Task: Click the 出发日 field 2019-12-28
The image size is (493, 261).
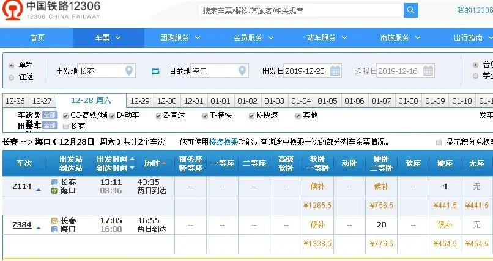Action: click(312, 71)
